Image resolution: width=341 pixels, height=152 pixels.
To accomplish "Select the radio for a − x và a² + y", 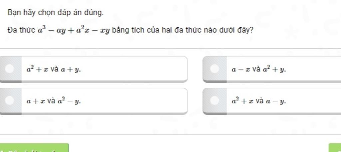I will click(x=215, y=69).
